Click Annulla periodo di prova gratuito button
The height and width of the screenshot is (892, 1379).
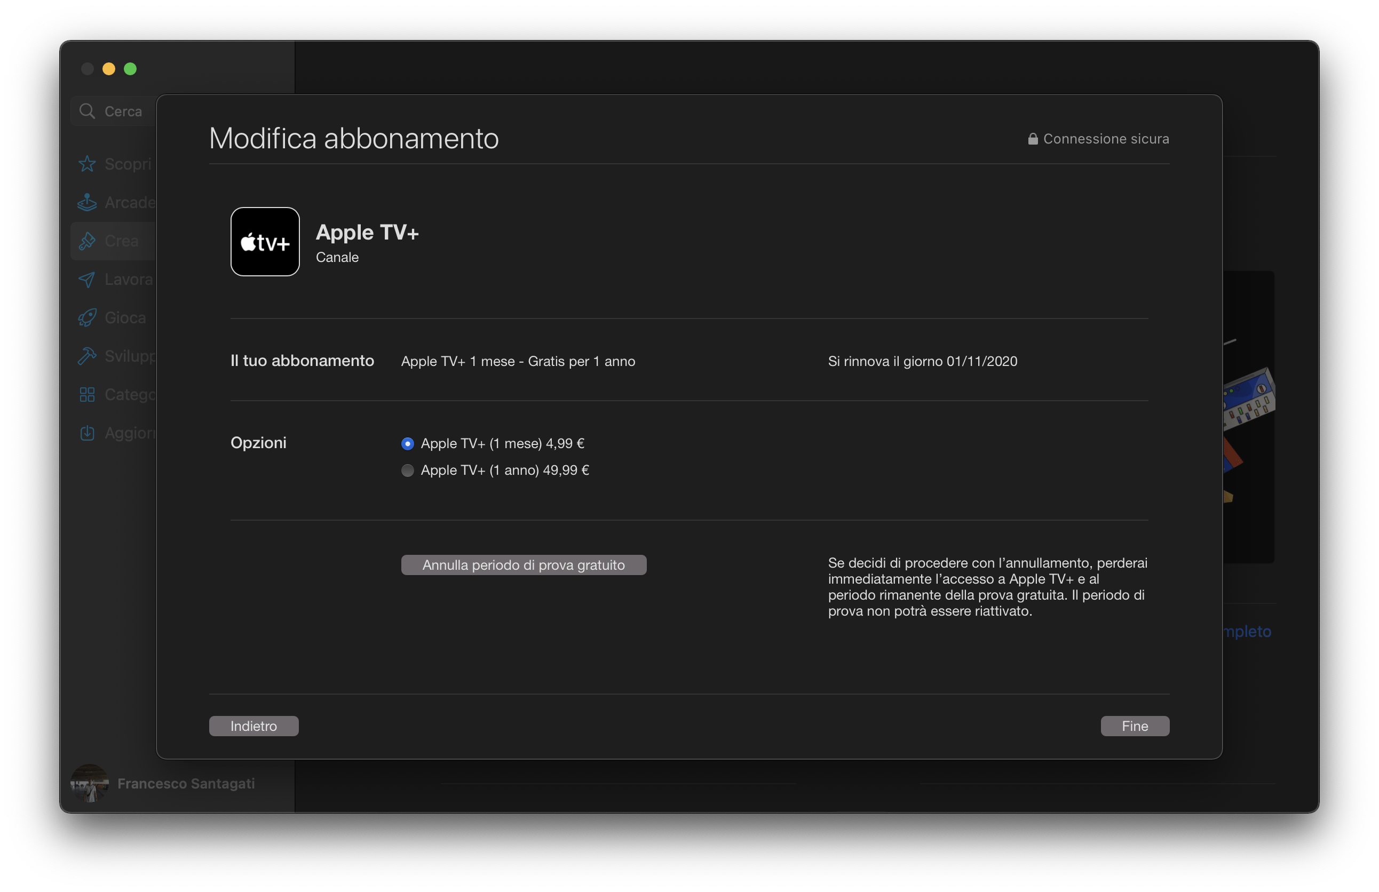point(523,565)
